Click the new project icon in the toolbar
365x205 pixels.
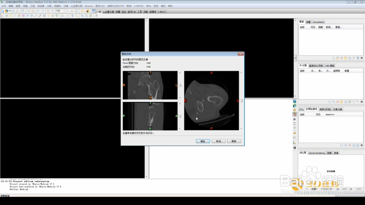(x=2, y=11)
